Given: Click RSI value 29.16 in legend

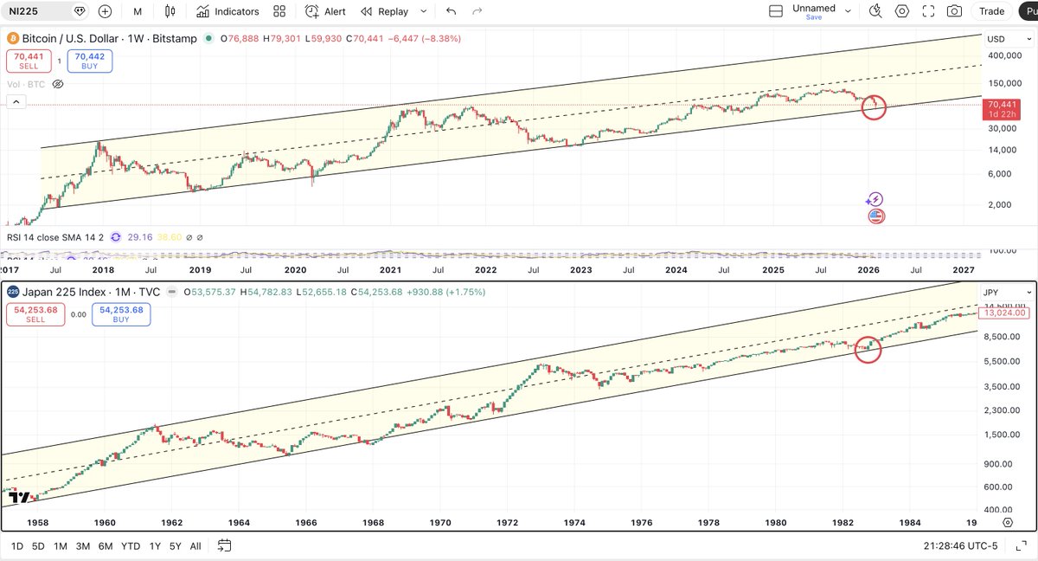Looking at the screenshot, I should (140, 236).
